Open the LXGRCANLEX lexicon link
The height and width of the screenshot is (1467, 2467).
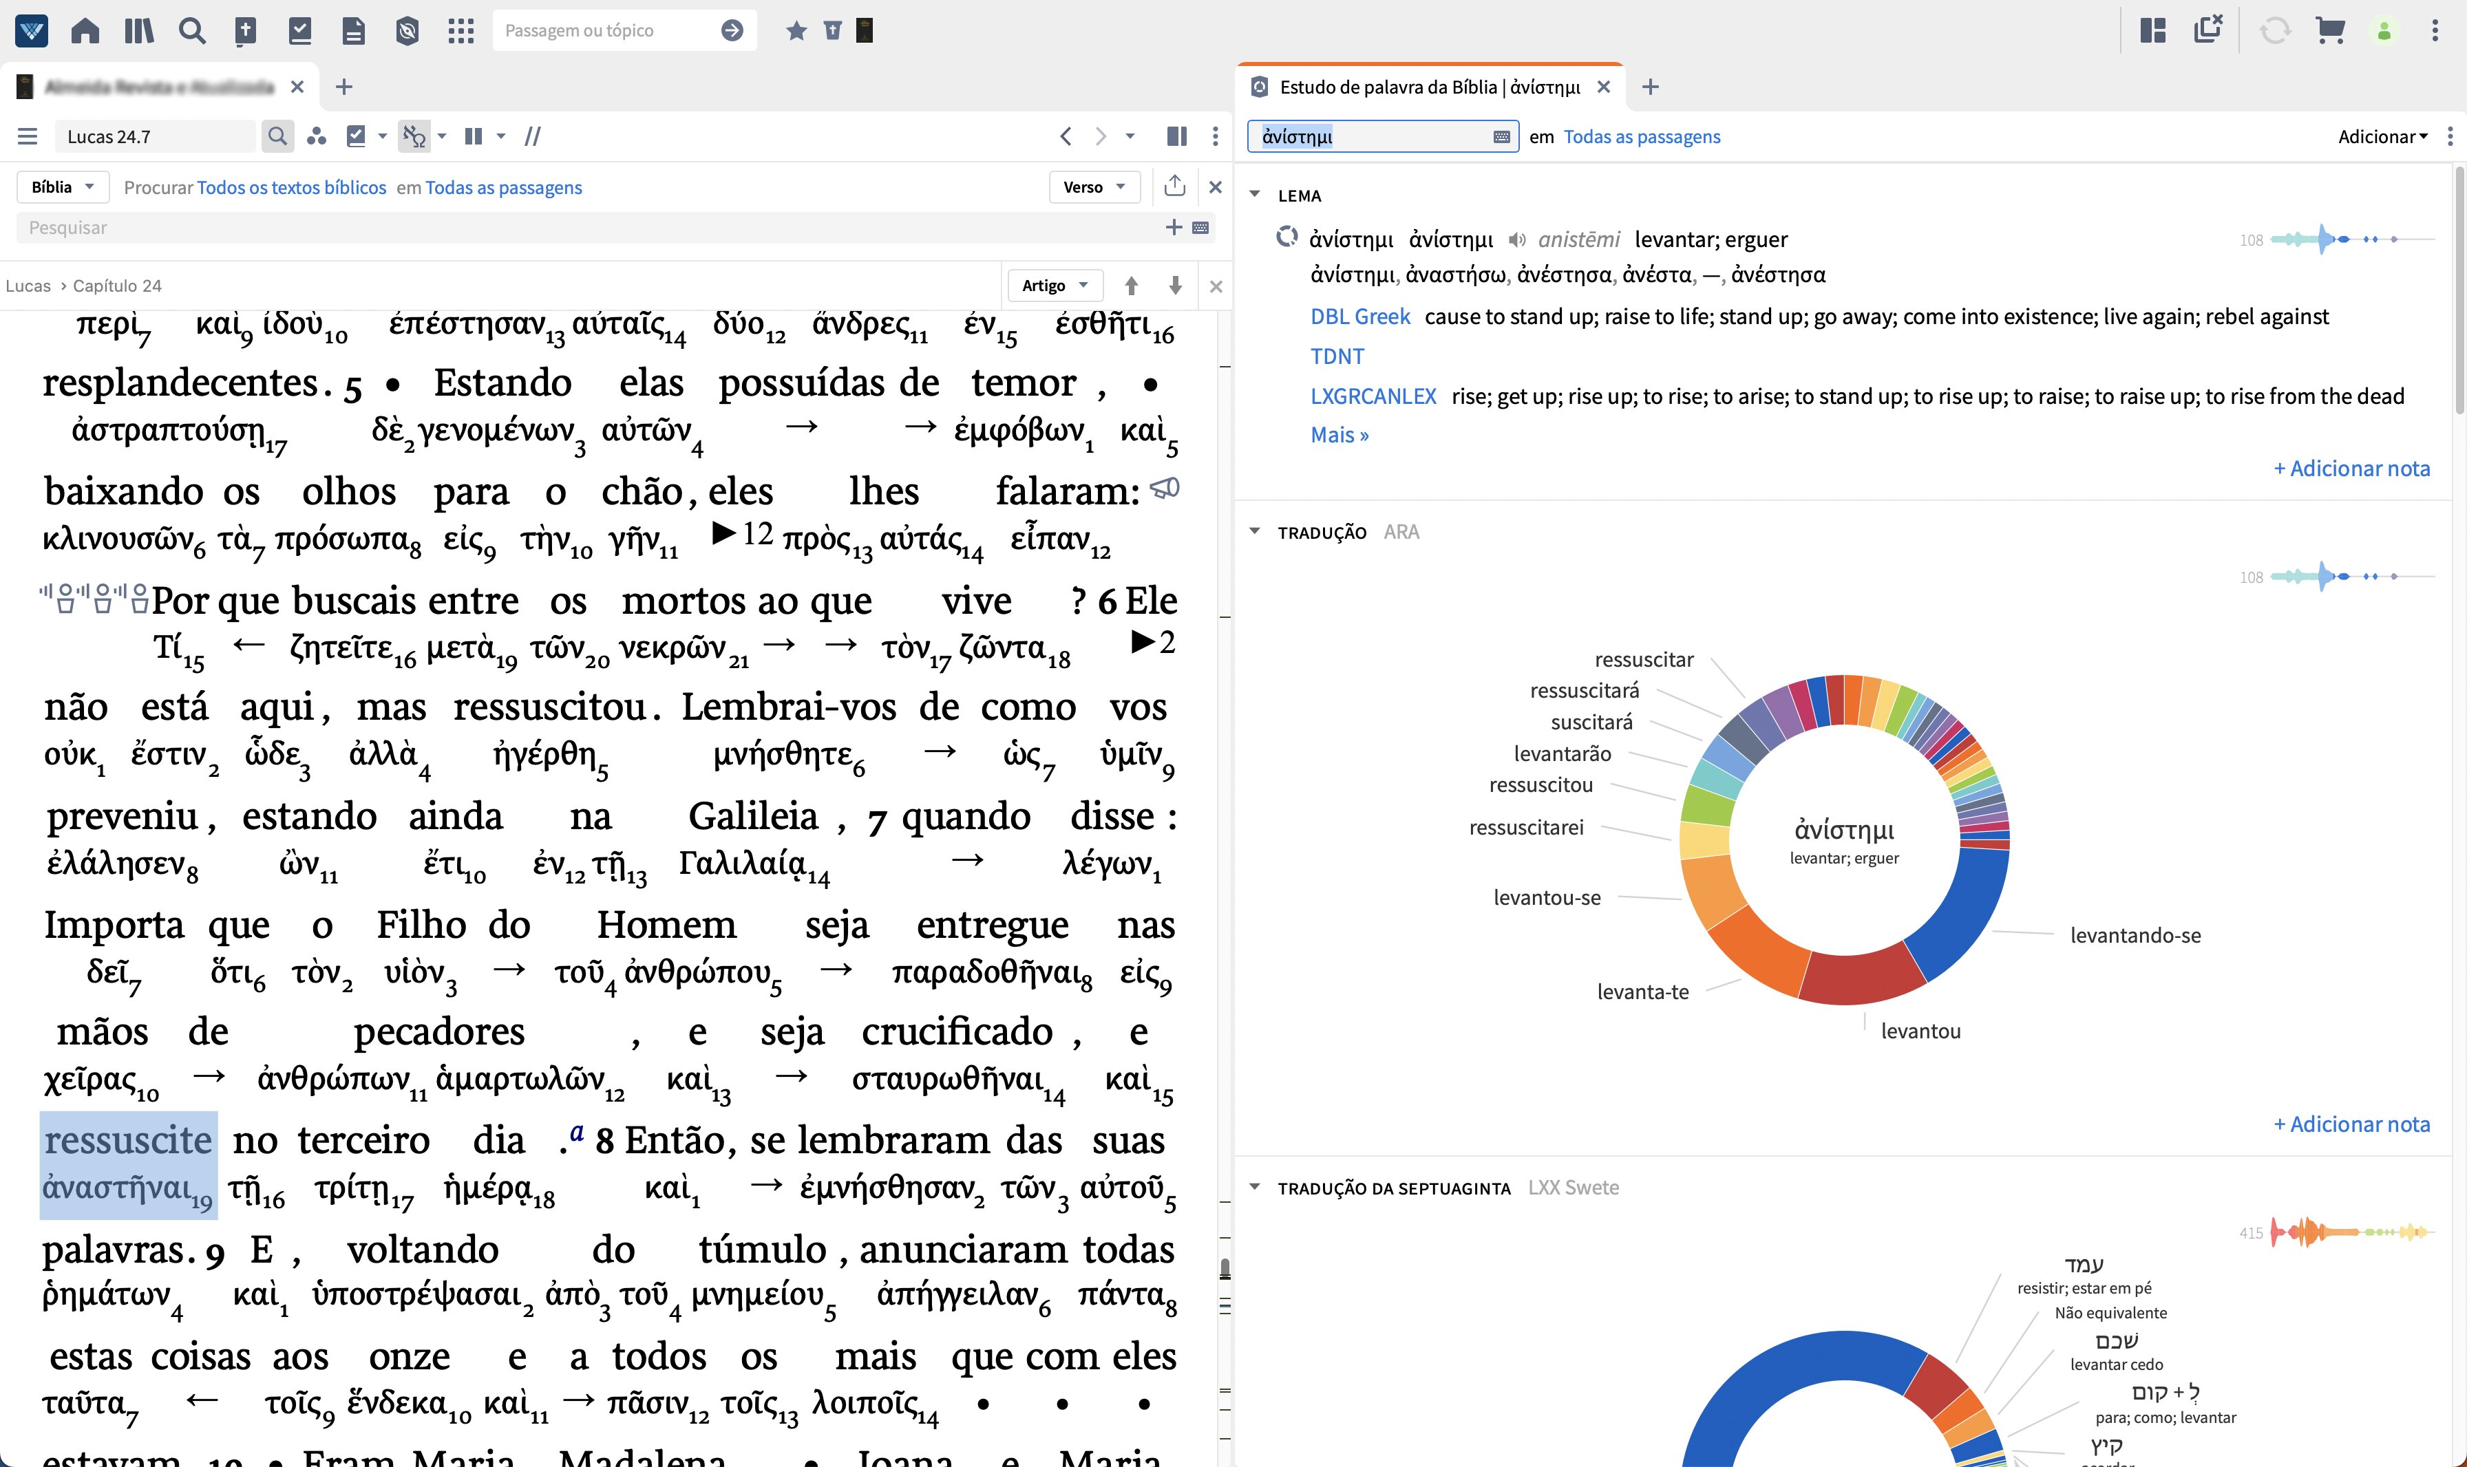(x=1373, y=396)
